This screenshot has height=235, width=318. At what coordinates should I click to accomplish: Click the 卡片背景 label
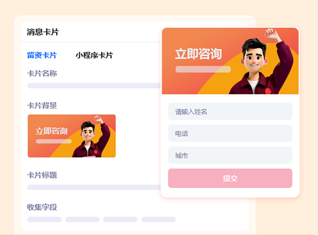tap(42, 105)
